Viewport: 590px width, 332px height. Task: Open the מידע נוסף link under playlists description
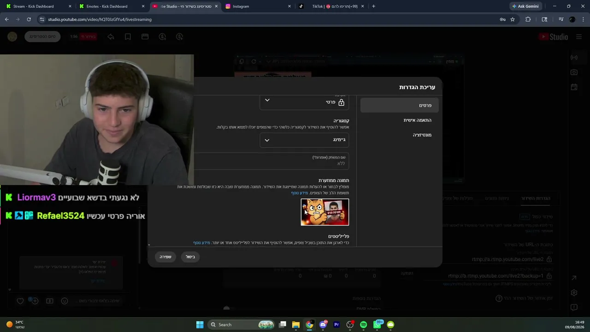(x=201, y=243)
